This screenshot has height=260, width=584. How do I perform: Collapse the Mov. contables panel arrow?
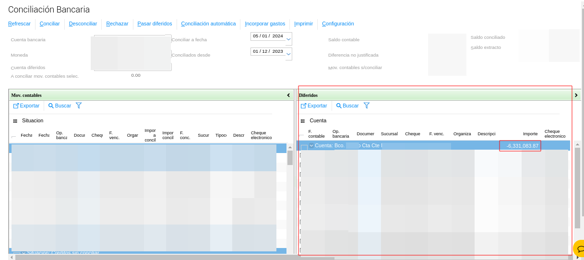click(288, 95)
